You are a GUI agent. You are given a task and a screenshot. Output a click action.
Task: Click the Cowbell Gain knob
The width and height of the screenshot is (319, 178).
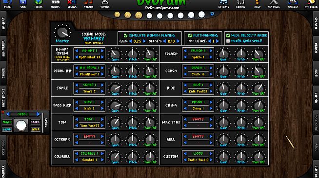click(x=115, y=157)
